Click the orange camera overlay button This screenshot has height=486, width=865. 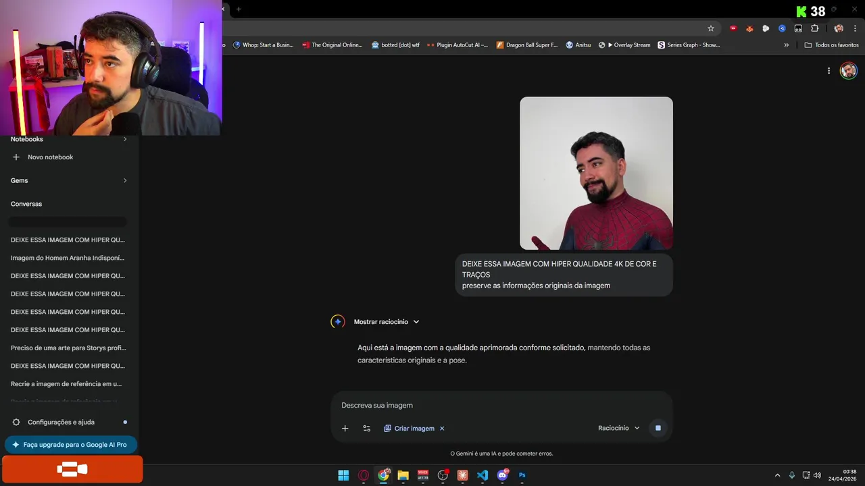click(72, 469)
